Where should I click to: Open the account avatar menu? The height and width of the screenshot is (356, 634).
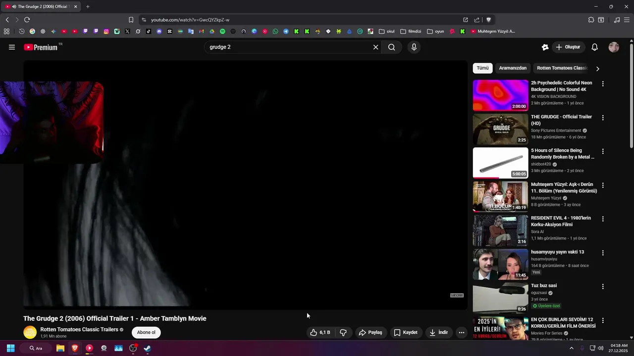[x=614, y=47]
